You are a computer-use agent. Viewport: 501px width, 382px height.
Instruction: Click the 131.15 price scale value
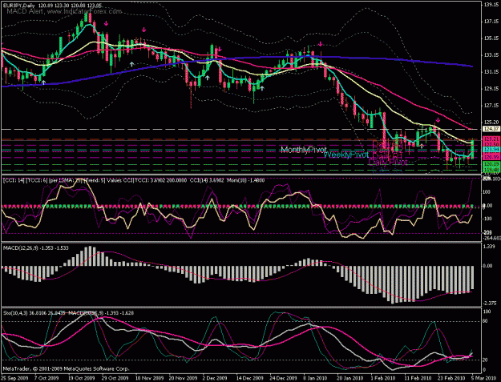pos(491,72)
